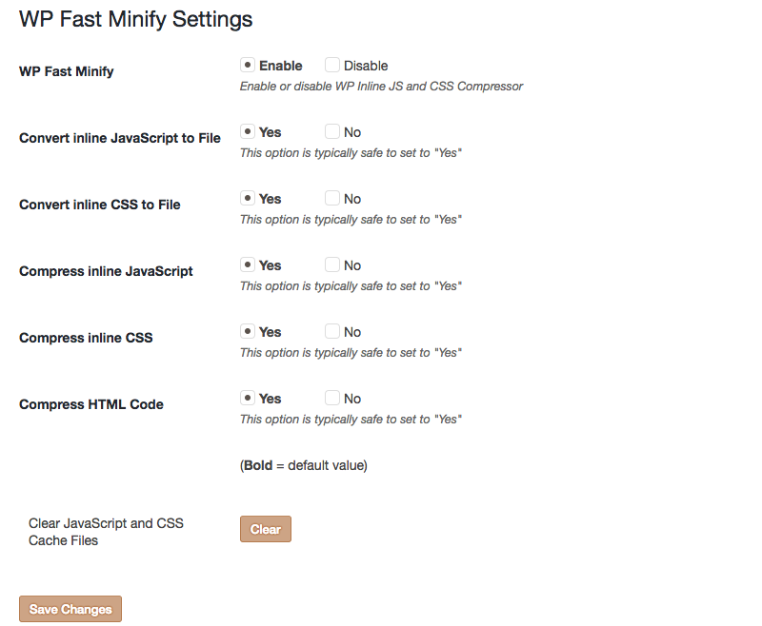The image size is (762, 626).
Task: Click the Clear cache files button
Action: coord(266,529)
